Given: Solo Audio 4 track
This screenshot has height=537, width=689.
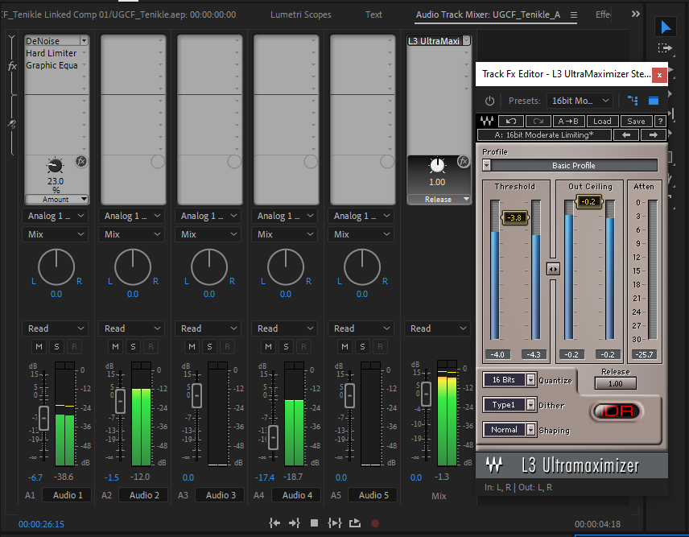Looking at the screenshot, I should tap(286, 347).
